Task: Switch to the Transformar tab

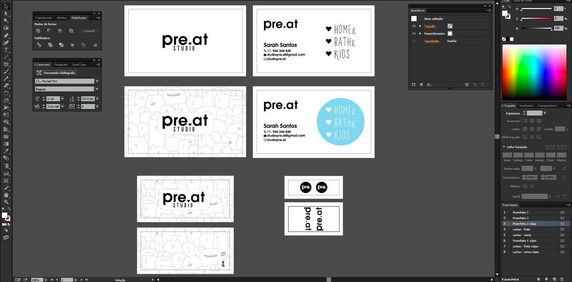Action: (x=43, y=18)
